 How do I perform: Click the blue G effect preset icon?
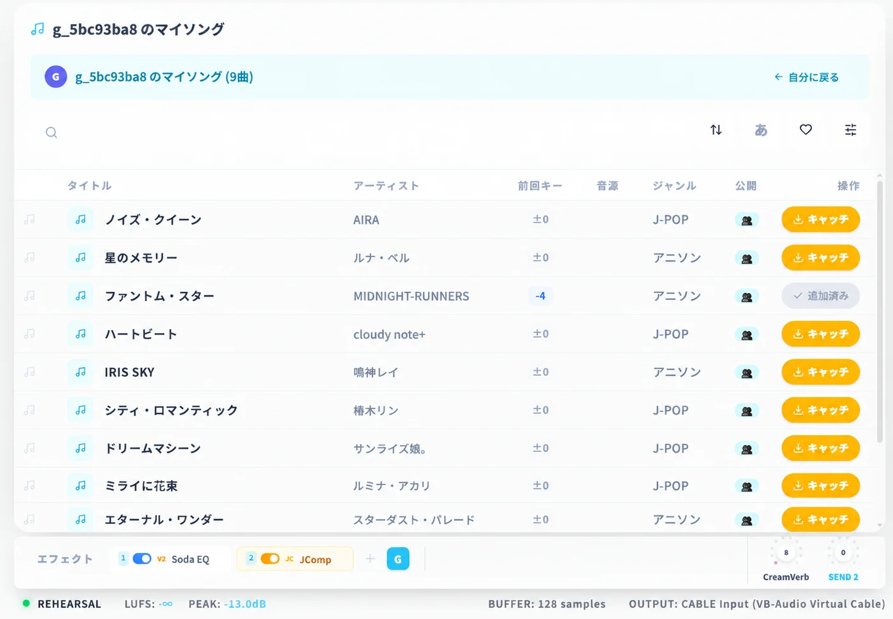[x=398, y=559]
